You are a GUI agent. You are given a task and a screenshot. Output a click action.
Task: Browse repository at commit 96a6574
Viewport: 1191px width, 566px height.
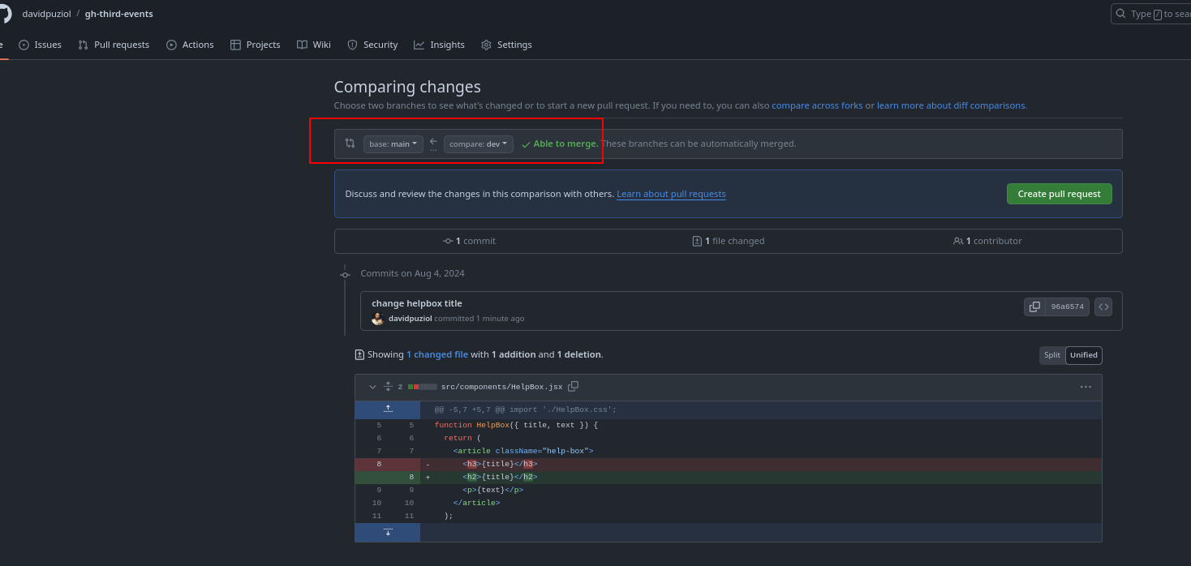1103,307
